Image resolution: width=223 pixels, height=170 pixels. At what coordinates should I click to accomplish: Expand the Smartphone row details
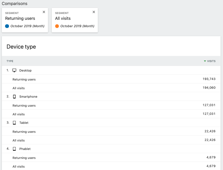(28, 96)
